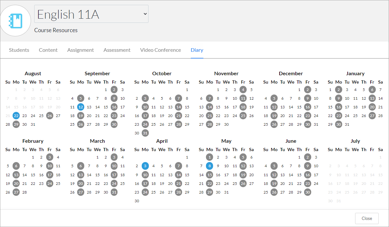Click the July month heading

(x=355, y=141)
